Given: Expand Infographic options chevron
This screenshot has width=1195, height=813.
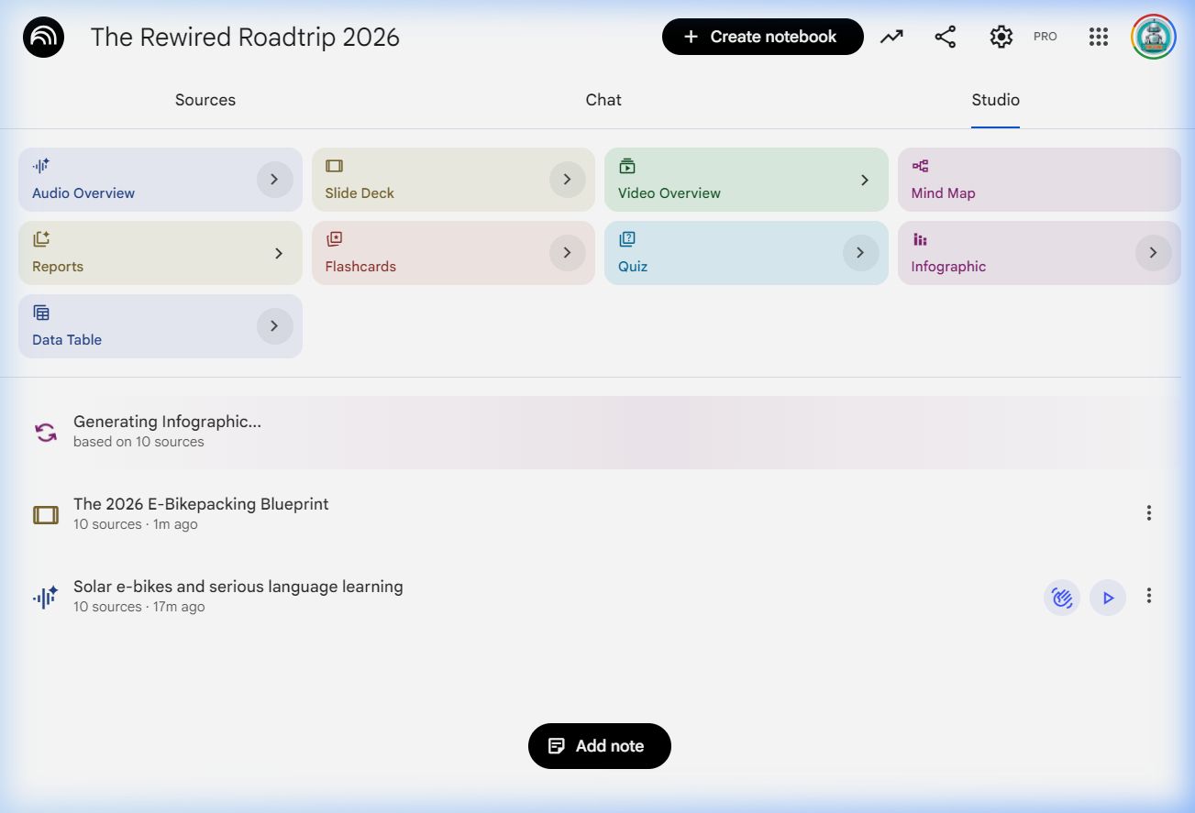Looking at the screenshot, I should point(1153,253).
